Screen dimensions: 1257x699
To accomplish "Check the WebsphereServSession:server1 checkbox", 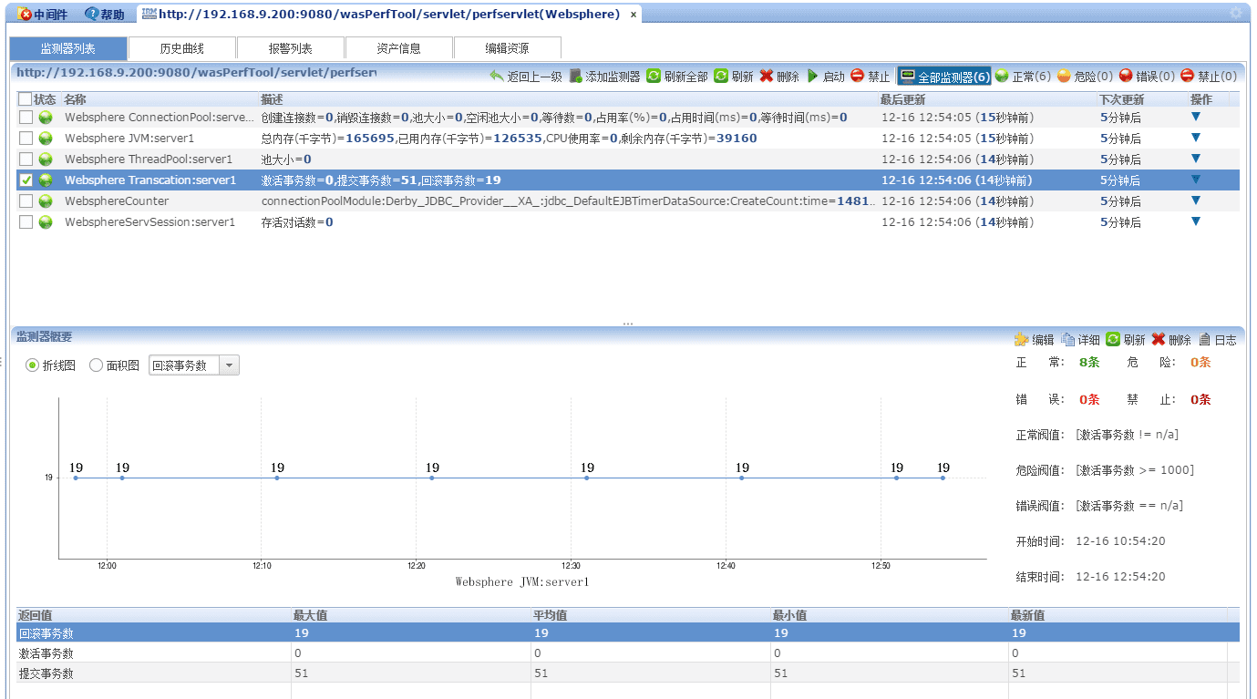I will pyautogui.click(x=26, y=222).
